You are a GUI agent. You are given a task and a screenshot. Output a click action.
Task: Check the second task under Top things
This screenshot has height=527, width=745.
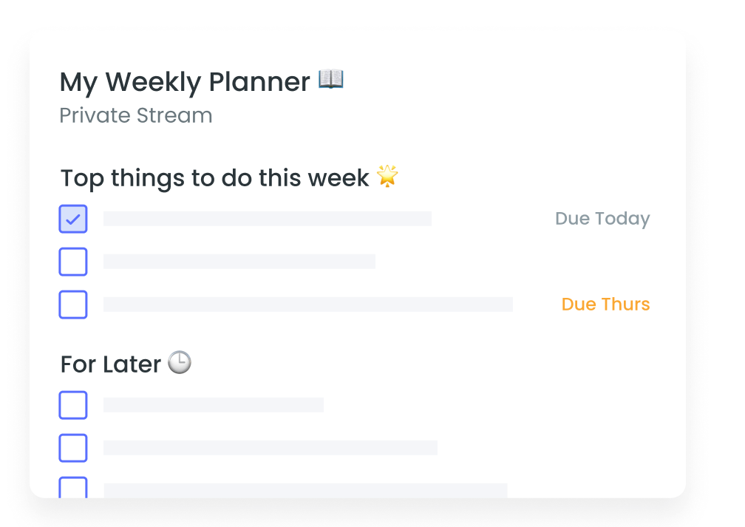click(x=73, y=262)
